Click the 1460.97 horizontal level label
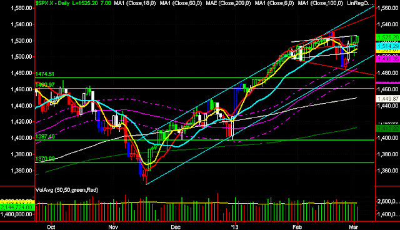 pyautogui.click(x=45, y=85)
